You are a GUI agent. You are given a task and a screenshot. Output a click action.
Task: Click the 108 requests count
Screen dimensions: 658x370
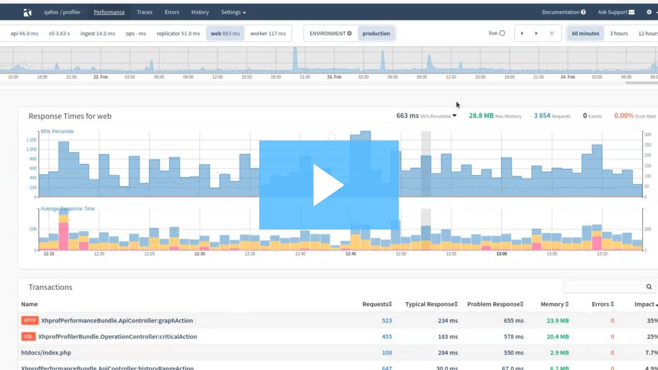(x=387, y=353)
